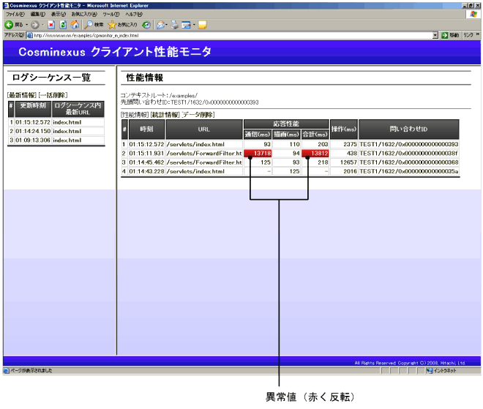Screen dimensions: 483x409
Task: Open the Mail toolbar icon
Action: point(161,24)
